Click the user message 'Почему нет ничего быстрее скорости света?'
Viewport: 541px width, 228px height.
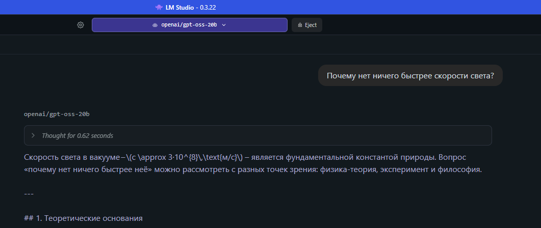point(410,75)
